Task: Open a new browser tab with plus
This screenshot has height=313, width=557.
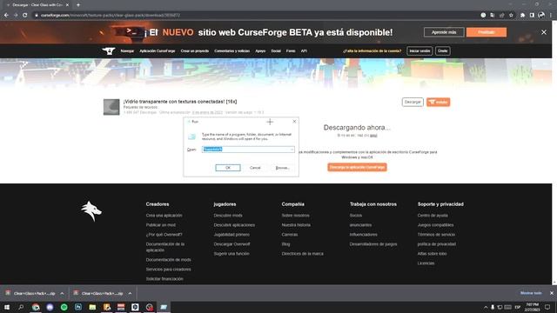Action: pyautogui.click(x=78, y=5)
